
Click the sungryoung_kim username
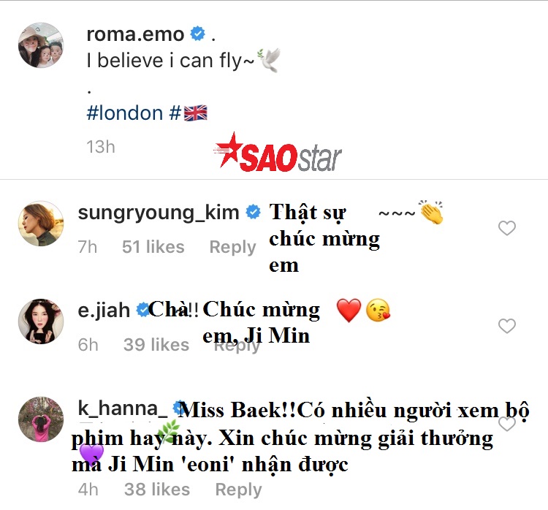tap(159, 213)
